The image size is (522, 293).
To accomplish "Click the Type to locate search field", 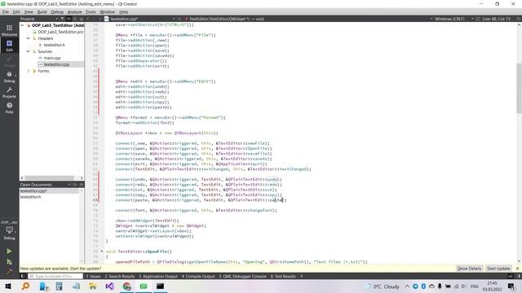I will [x=55, y=276].
